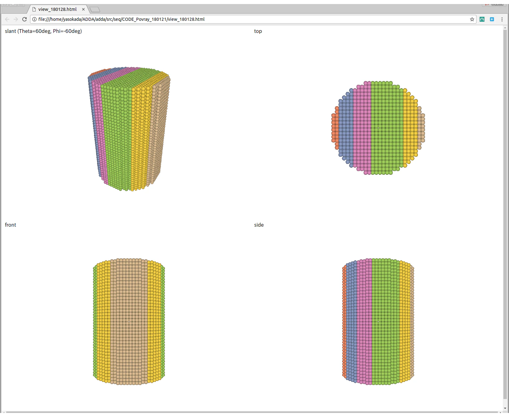Click the slant view cylinder image
This screenshot has width=509, height=417.
point(129,129)
